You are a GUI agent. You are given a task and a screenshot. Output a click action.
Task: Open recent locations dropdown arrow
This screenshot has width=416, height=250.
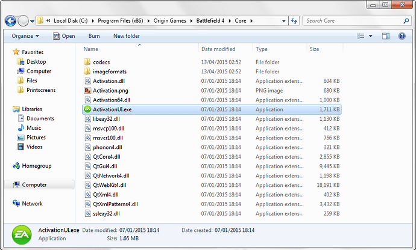click(32, 21)
